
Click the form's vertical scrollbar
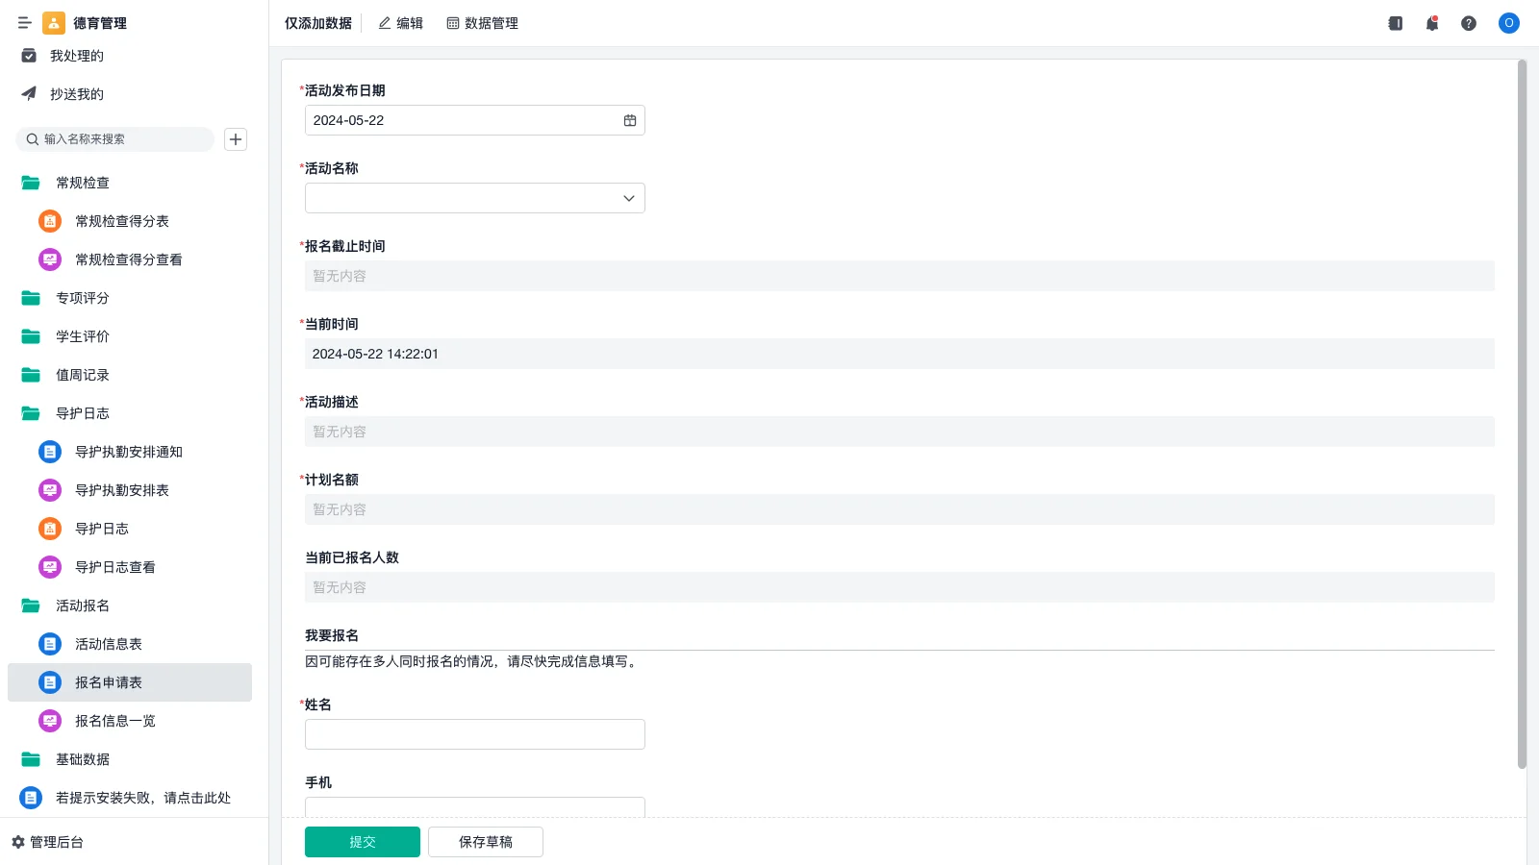(1522, 414)
